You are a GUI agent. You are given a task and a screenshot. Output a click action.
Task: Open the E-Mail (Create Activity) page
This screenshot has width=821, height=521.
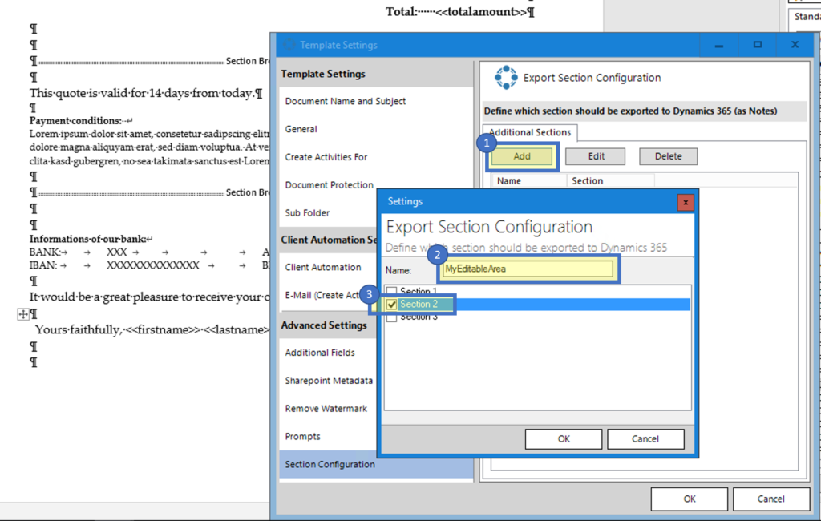(322, 295)
